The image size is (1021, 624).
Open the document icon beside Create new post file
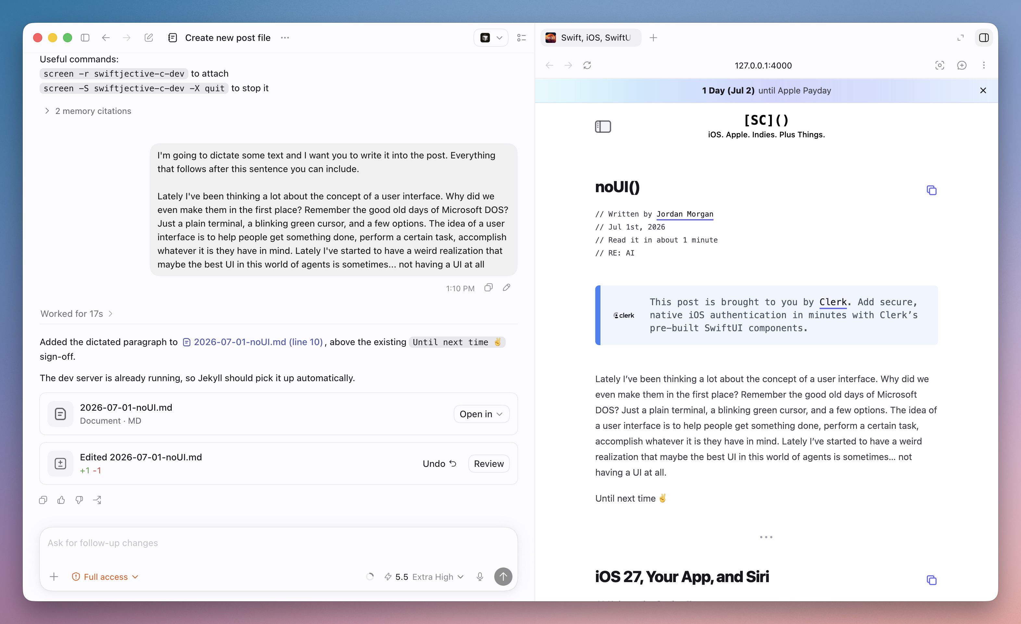pos(173,38)
